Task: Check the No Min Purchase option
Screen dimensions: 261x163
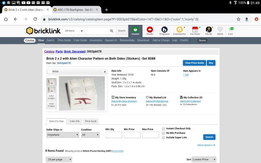Action: coord(164,133)
